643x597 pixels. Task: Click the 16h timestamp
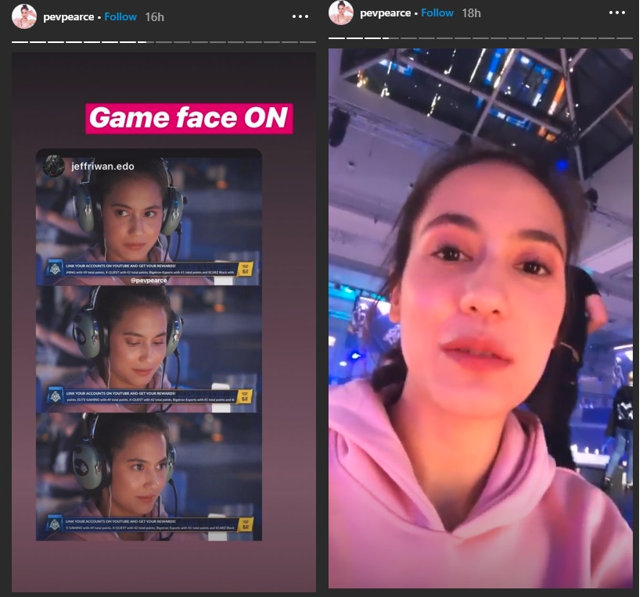coord(155,17)
